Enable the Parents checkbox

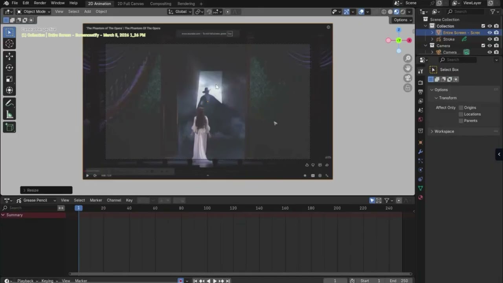tap(461, 121)
